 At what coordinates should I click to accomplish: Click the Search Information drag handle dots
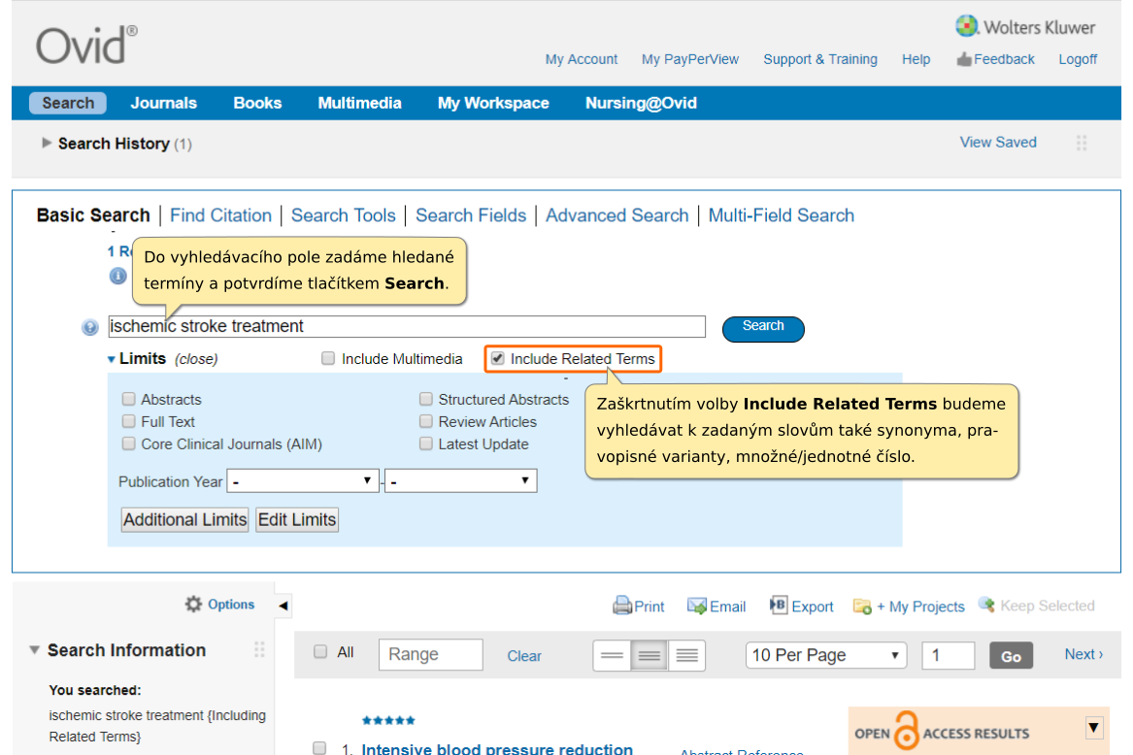tap(259, 649)
